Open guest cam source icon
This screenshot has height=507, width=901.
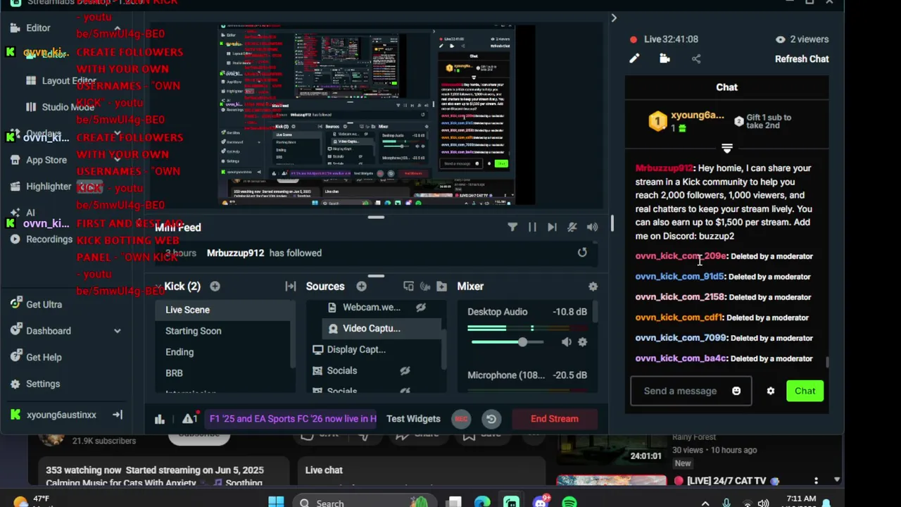[x=425, y=286]
